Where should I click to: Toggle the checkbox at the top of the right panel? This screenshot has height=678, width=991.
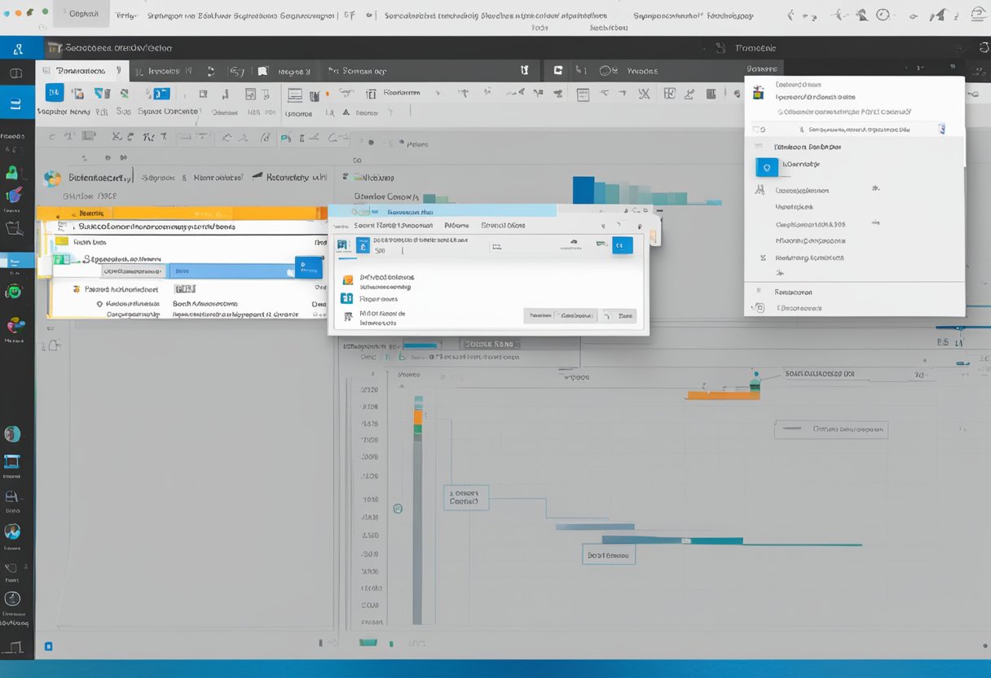[x=758, y=128]
